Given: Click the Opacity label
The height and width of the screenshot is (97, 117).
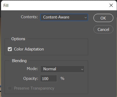Looking at the screenshot, I should (x=31, y=78).
